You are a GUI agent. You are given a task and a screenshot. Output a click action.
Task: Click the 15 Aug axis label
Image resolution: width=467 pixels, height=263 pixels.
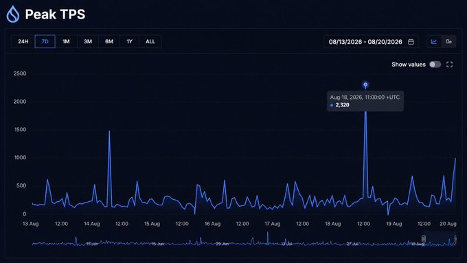point(152,224)
